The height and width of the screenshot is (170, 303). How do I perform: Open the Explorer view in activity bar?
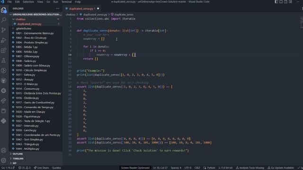(4, 10)
